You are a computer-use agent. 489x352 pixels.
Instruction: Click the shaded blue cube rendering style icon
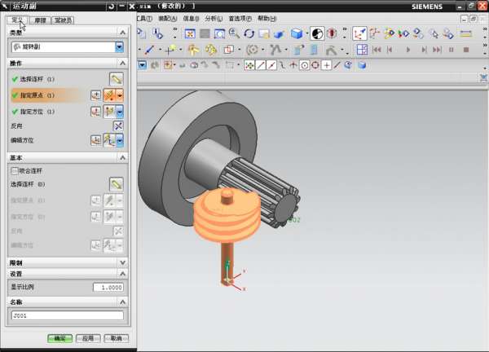pos(297,33)
